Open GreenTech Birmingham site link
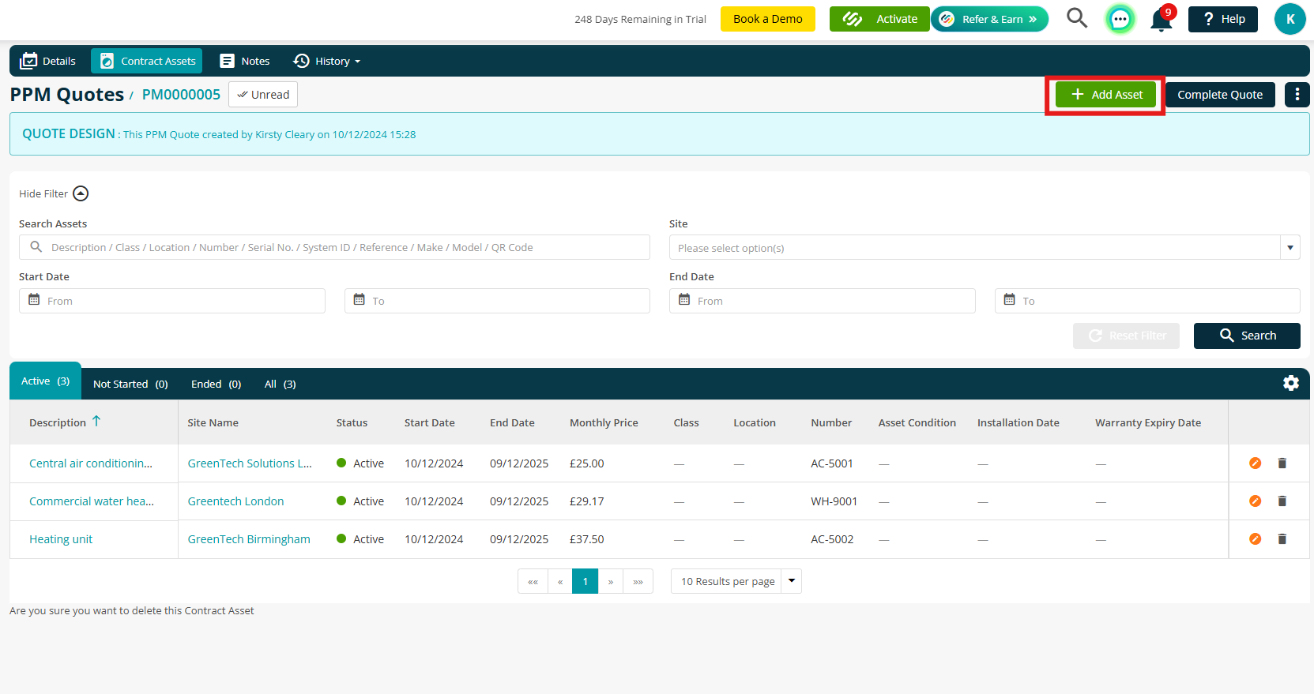Image resolution: width=1314 pixels, height=694 pixels. tap(249, 539)
